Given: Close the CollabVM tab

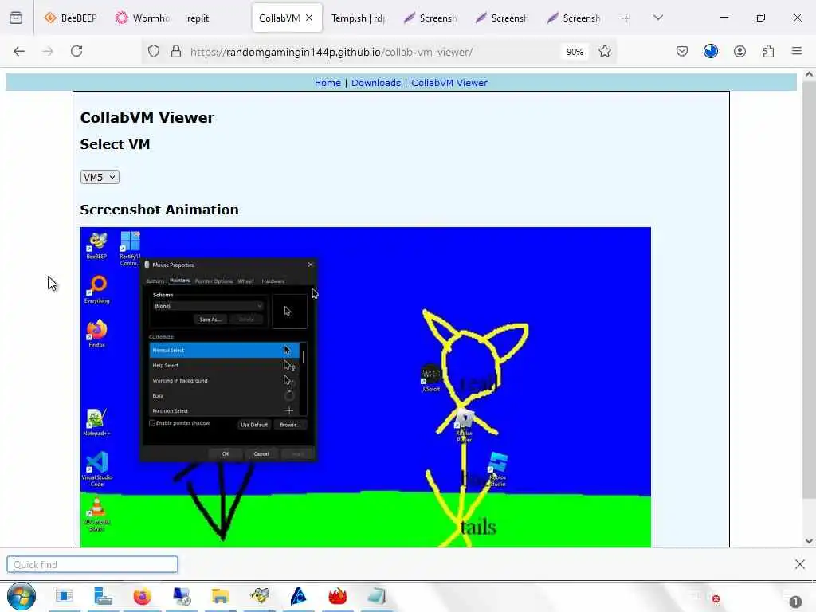Looking at the screenshot, I should pos(309,18).
